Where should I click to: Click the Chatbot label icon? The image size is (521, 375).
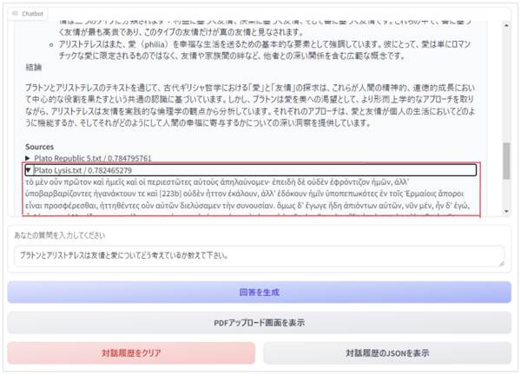coord(15,14)
